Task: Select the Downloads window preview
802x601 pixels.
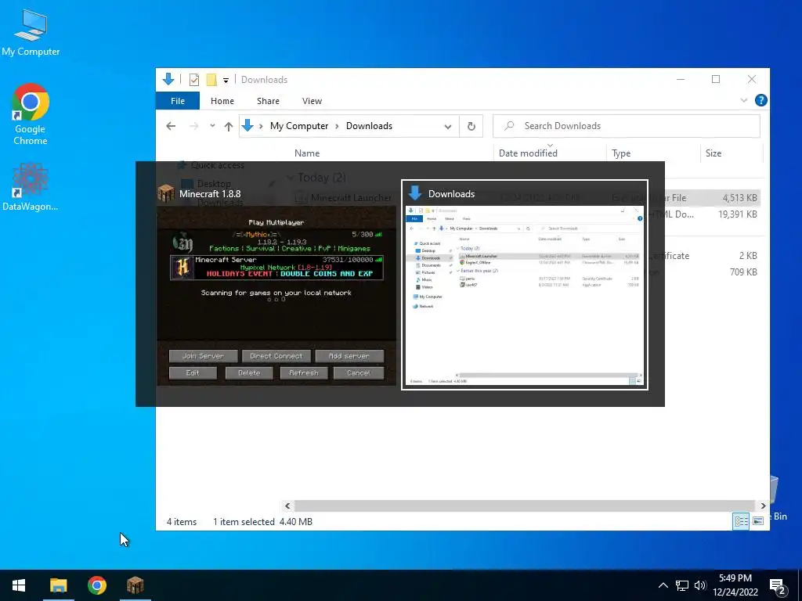Action: tap(525, 285)
